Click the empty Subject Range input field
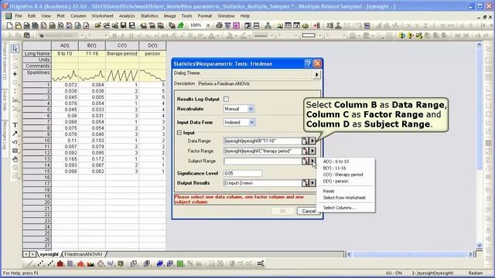 pyautogui.click(x=262, y=161)
